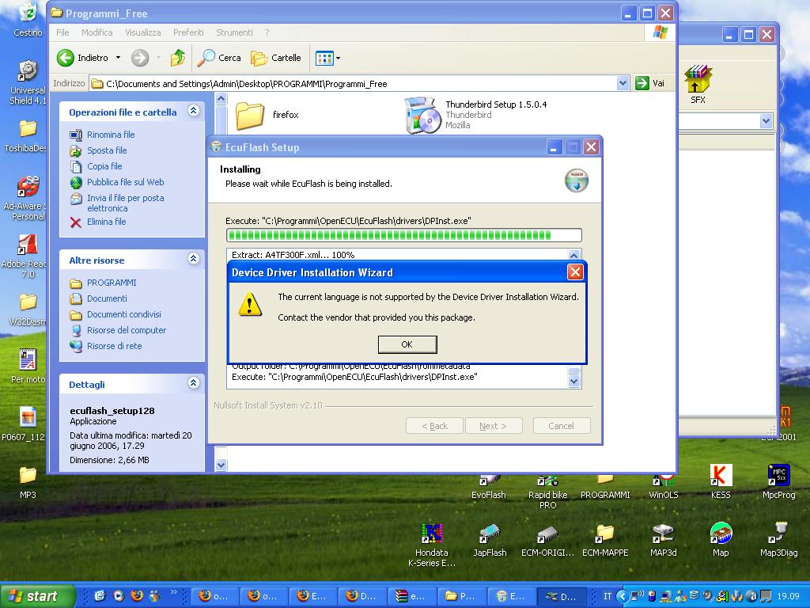Click the file pane scroll-up arrow

pyautogui.click(x=221, y=98)
